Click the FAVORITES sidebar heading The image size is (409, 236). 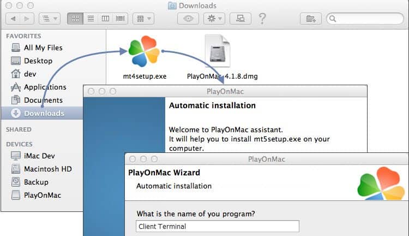(x=24, y=36)
